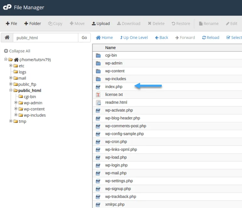
Task: Focus the public_html path input field
Action: 45,38
